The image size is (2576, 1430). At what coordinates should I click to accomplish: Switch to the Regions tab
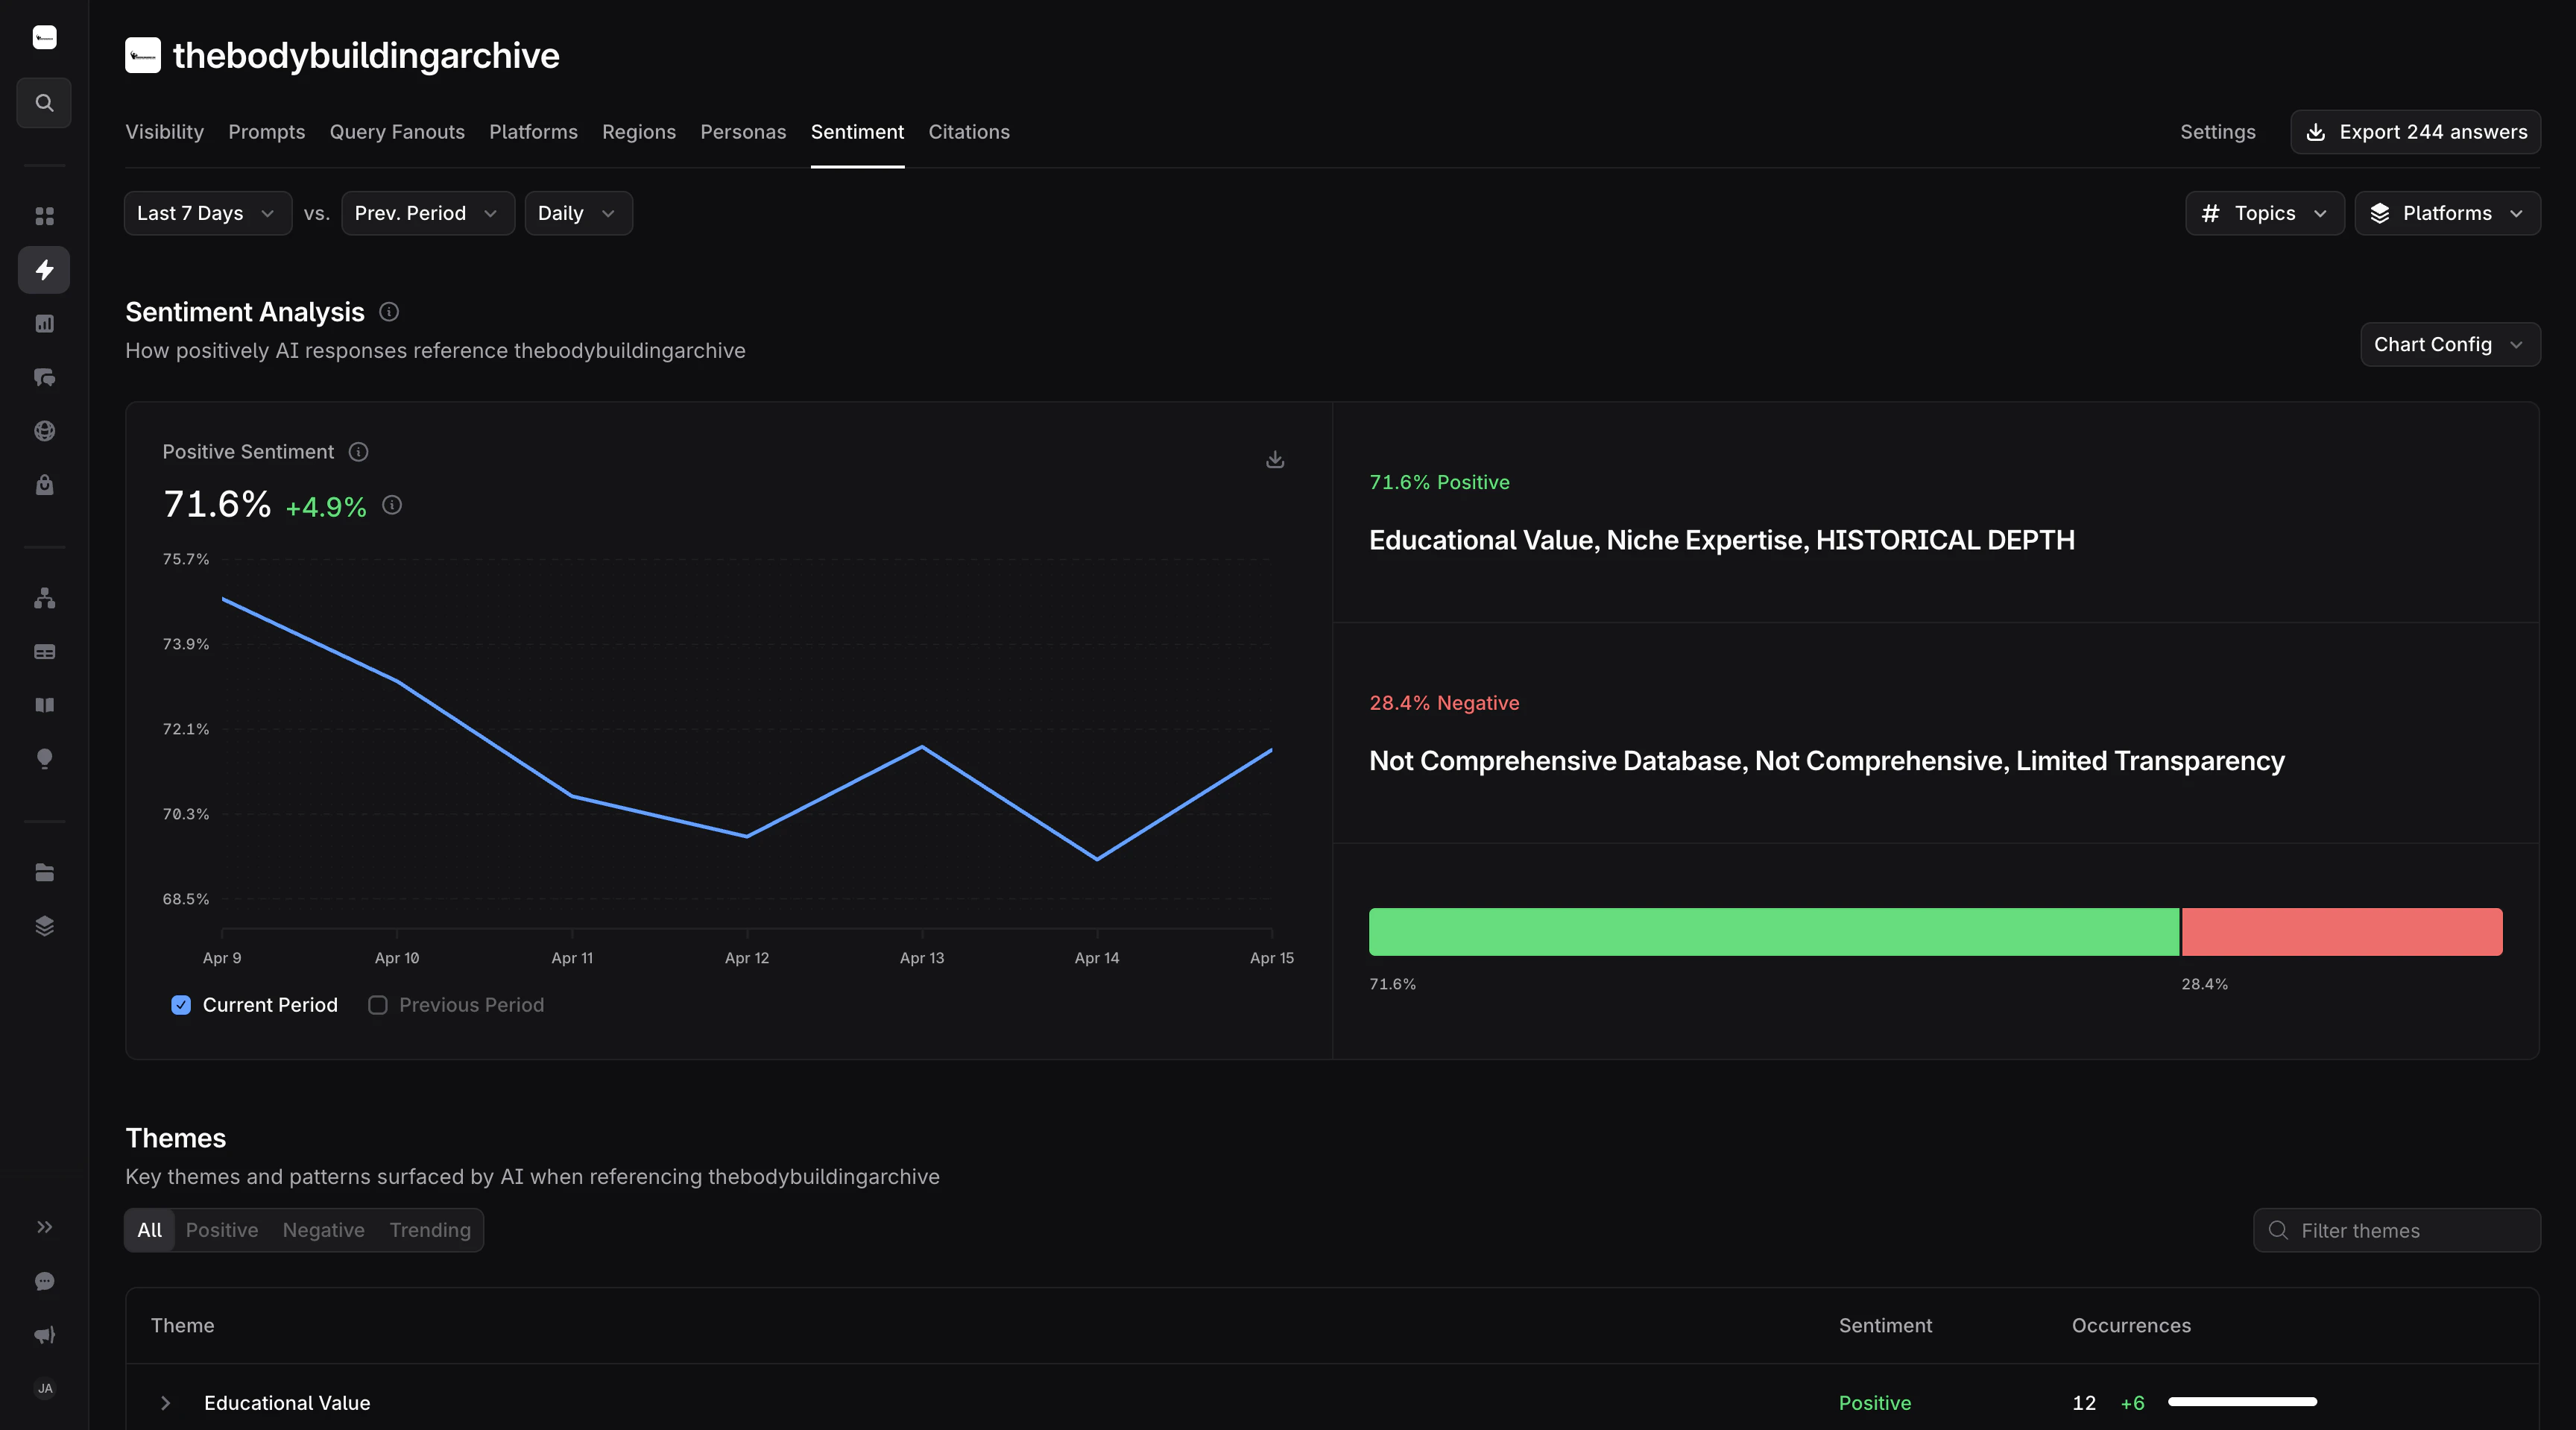[x=639, y=132]
